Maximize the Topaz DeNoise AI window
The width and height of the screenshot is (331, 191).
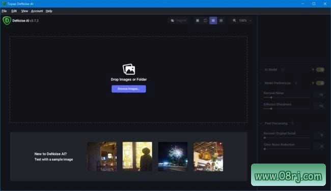pyautogui.click(x=314, y=4)
